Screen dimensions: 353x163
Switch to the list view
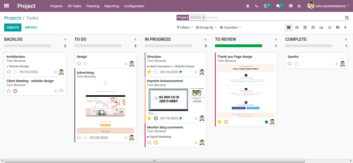pyautogui.click(x=297, y=27)
